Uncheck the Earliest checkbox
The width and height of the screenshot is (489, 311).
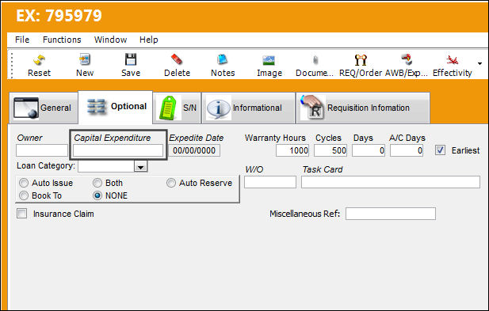pos(440,150)
